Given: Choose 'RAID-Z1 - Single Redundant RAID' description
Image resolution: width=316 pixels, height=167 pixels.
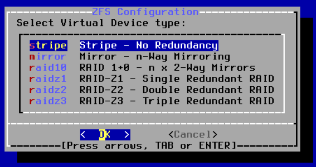Looking at the screenshot, I should coord(177,79).
